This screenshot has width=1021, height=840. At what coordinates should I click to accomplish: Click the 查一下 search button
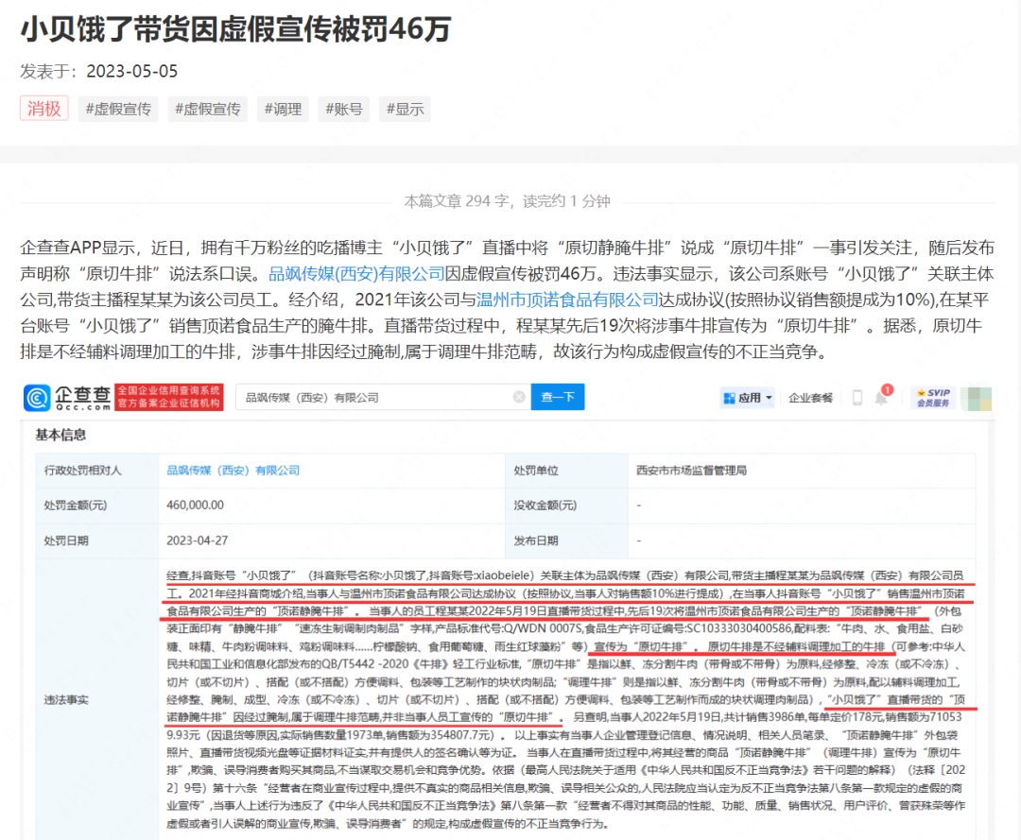(x=558, y=397)
